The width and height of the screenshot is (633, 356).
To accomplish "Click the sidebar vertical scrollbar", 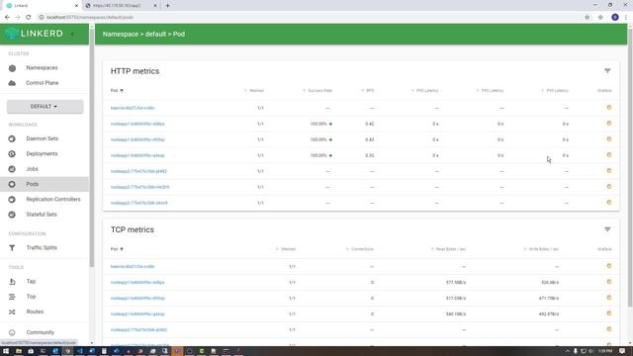I will 92,149.
